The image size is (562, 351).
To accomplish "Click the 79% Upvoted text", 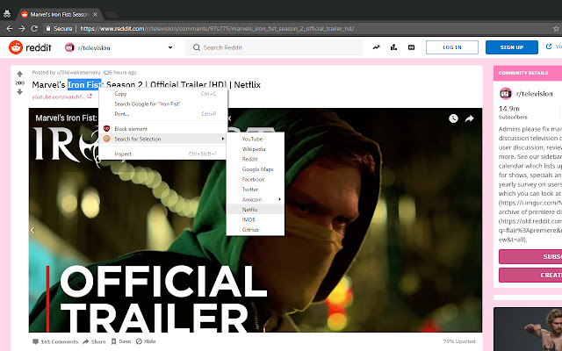I will pyautogui.click(x=459, y=341).
